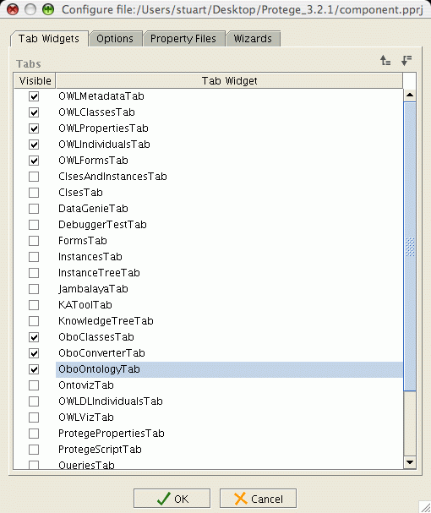Select the OntovizTab row
431x513 pixels.
click(229, 385)
